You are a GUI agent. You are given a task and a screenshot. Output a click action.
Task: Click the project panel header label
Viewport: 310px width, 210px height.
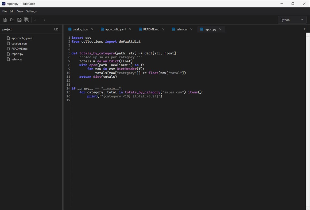[x=7, y=29]
